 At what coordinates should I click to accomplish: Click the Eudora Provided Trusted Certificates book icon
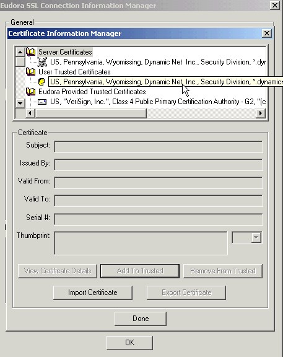31,92
